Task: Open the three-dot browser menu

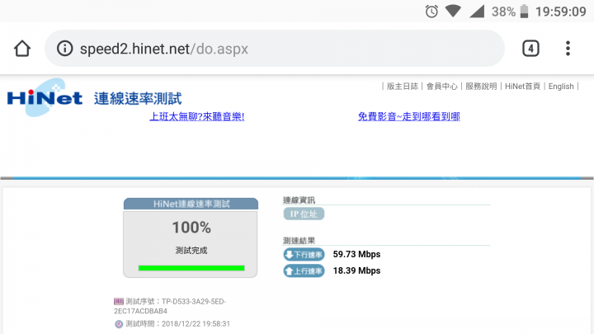Action: point(568,49)
